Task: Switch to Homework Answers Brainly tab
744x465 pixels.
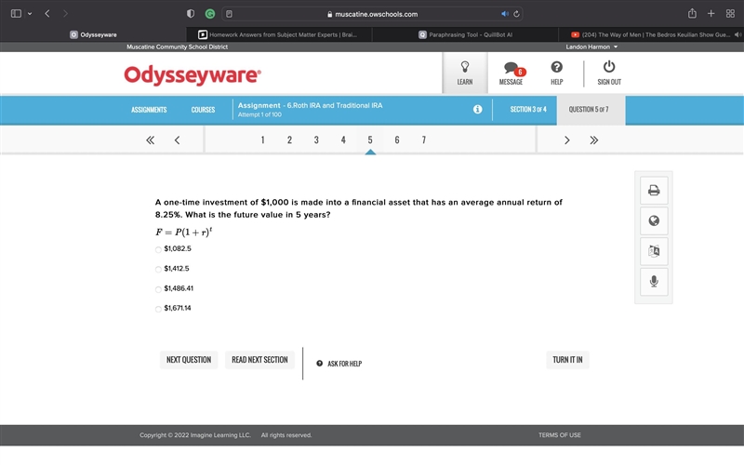Action: pos(278,34)
